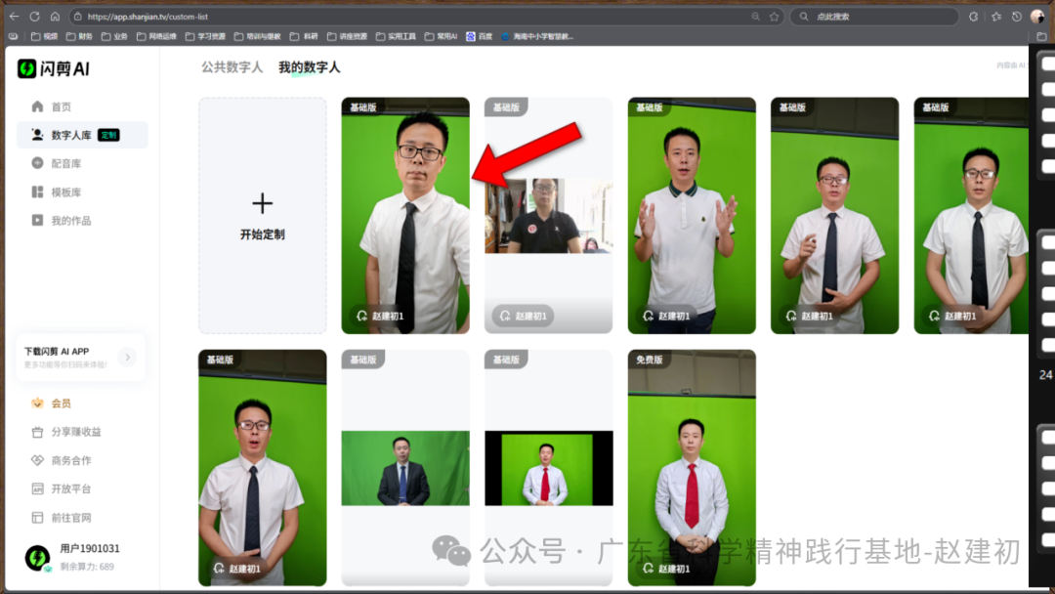Screen dimensions: 1055x594
Task: Select 我的数字人 tab
Action: point(309,67)
